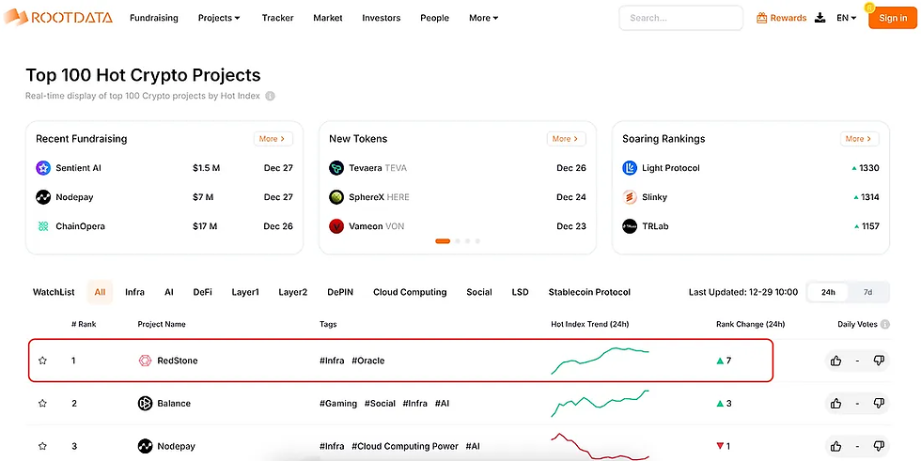
Task: Click the Search input field
Action: pyautogui.click(x=680, y=18)
